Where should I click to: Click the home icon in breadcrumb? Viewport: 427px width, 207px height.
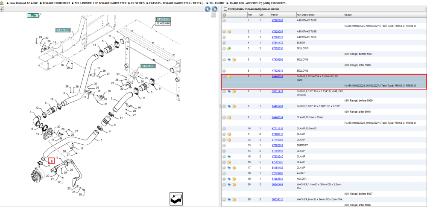[2, 3]
